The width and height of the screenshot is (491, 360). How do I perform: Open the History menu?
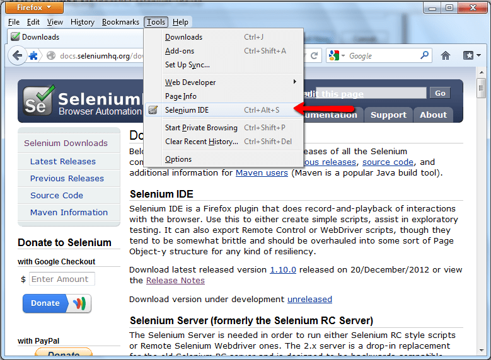click(83, 22)
